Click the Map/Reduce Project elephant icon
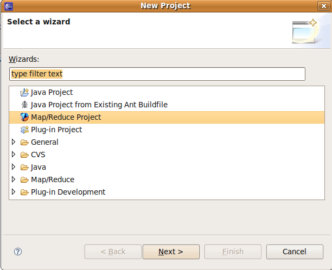 [x=24, y=117]
